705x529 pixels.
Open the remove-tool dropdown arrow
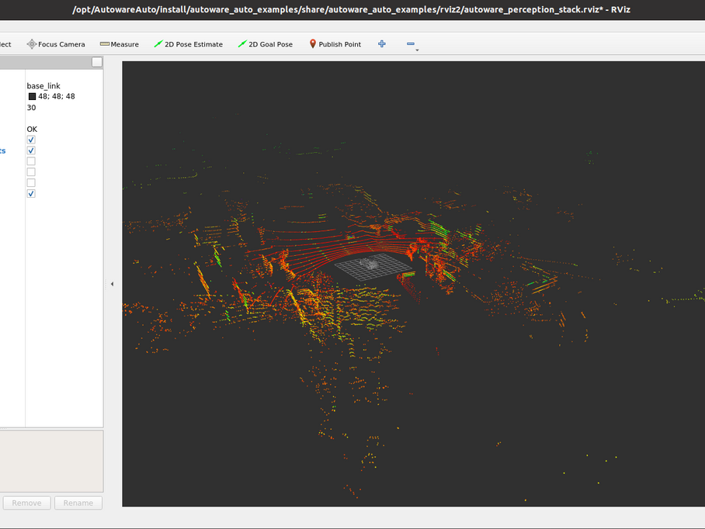coord(416,48)
